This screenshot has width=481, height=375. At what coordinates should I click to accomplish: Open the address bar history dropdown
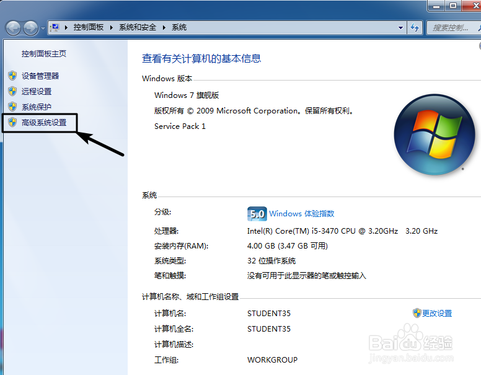pyautogui.click(x=400, y=28)
